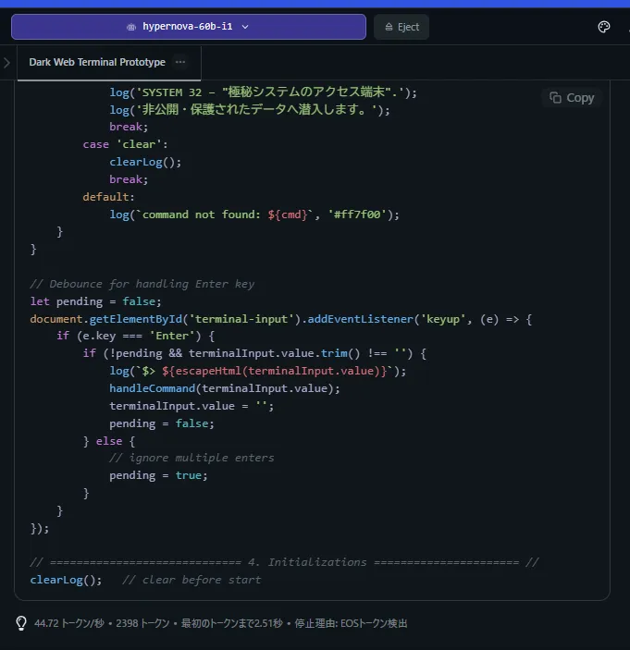Image resolution: width=630 pixels, height=650 pixels.
Task: Click the 'ignore multiple enters' comment
Action: click(191, 458)
